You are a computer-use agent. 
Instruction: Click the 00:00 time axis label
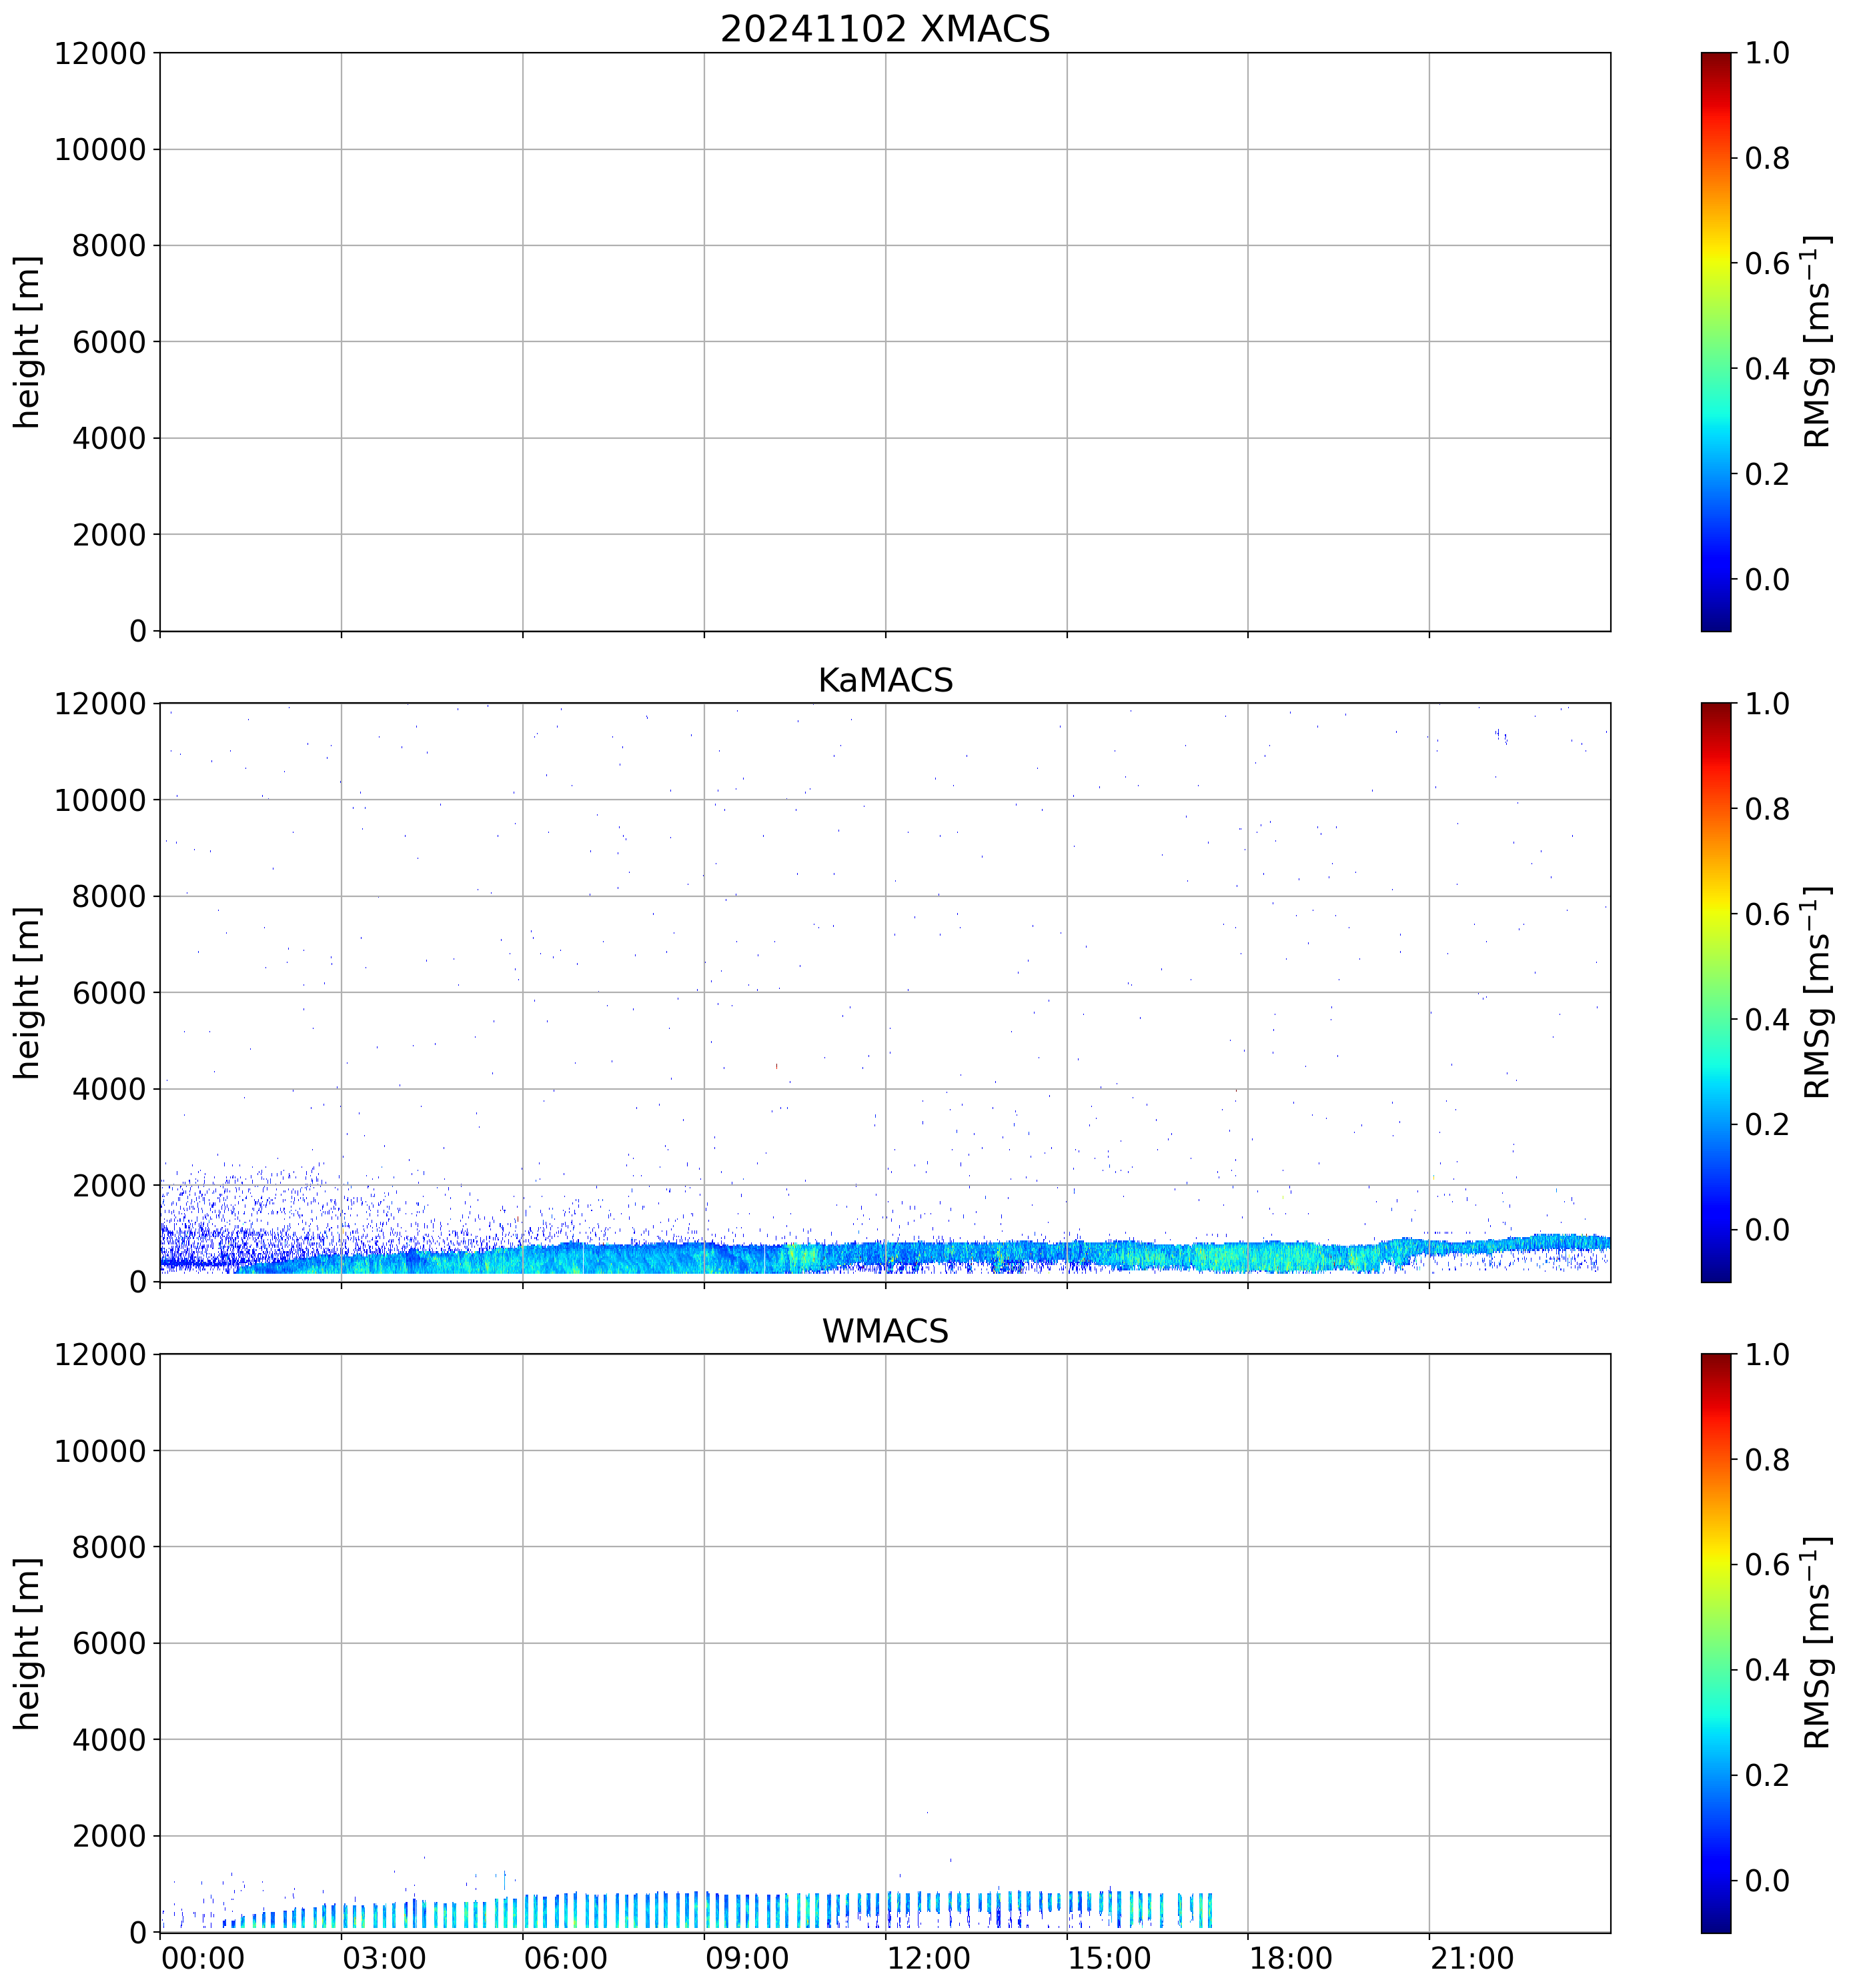(203, 1958)
